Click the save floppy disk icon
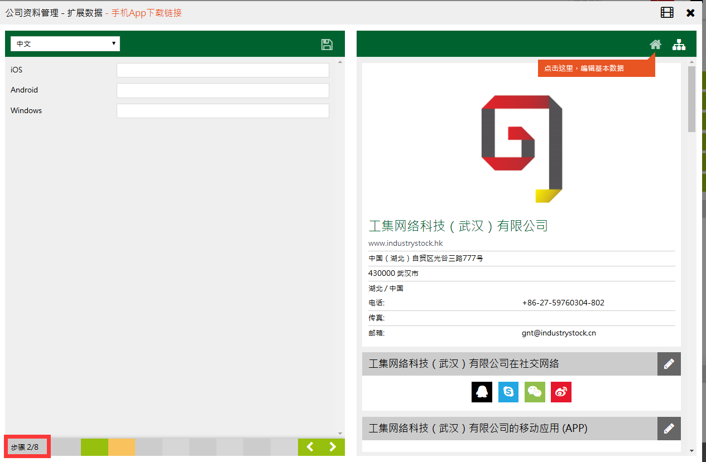Screen dimensions: 706x462 coord(327,45)
